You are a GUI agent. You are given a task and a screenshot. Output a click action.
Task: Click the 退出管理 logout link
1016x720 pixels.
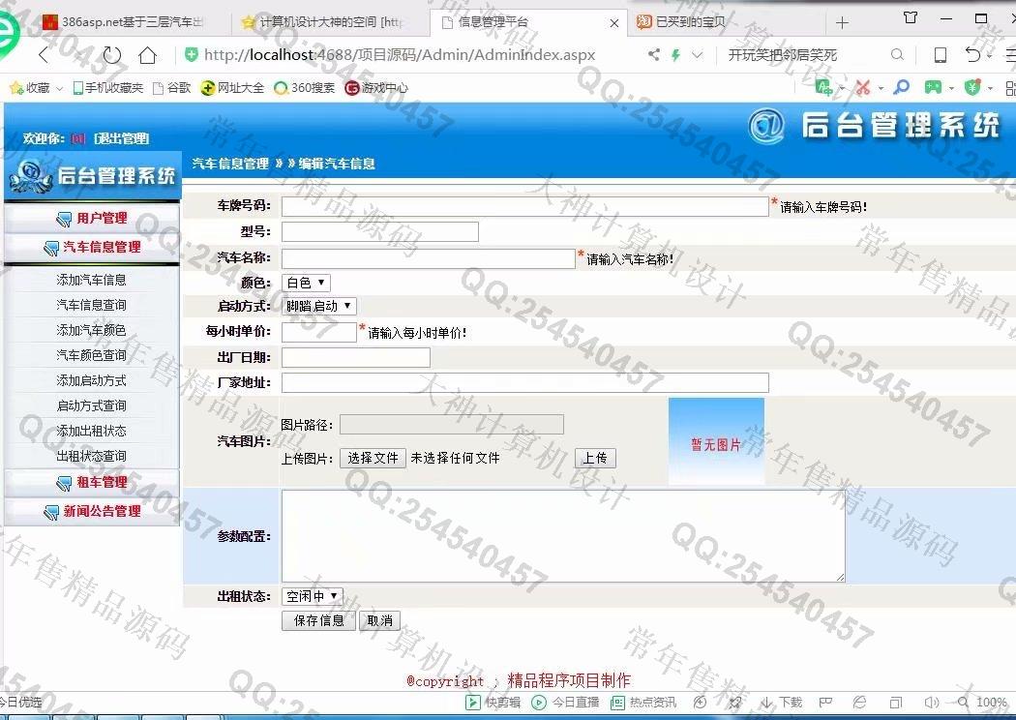pos(122,138)
